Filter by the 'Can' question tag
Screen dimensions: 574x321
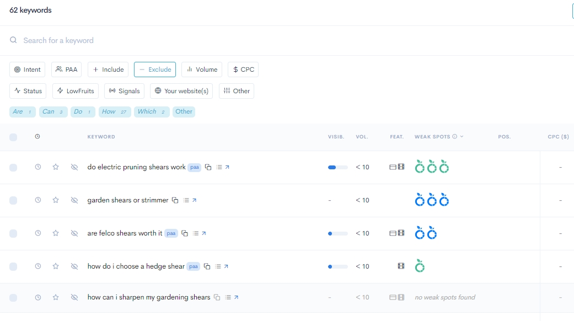pos(53,111)
